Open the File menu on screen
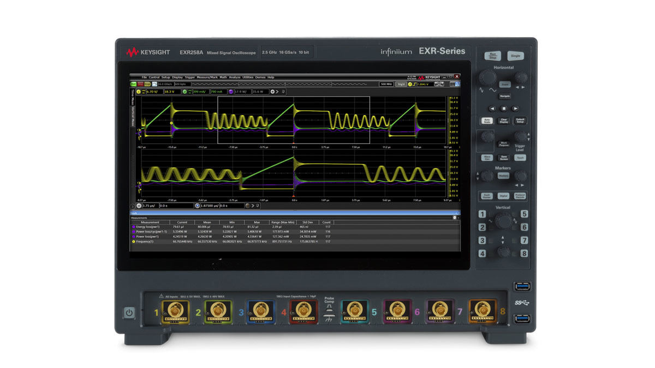This screenshot has width=655, height=368. click(x=145, y=77)
